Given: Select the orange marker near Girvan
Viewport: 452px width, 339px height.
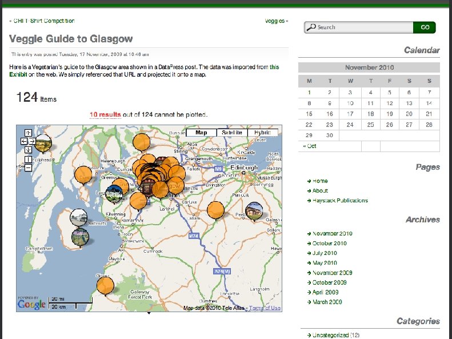Looking at the screenshot, I should tap(105, 285).
